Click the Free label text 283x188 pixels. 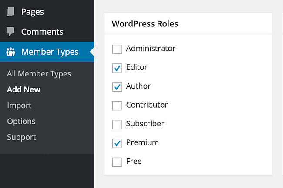click(134, 161)
